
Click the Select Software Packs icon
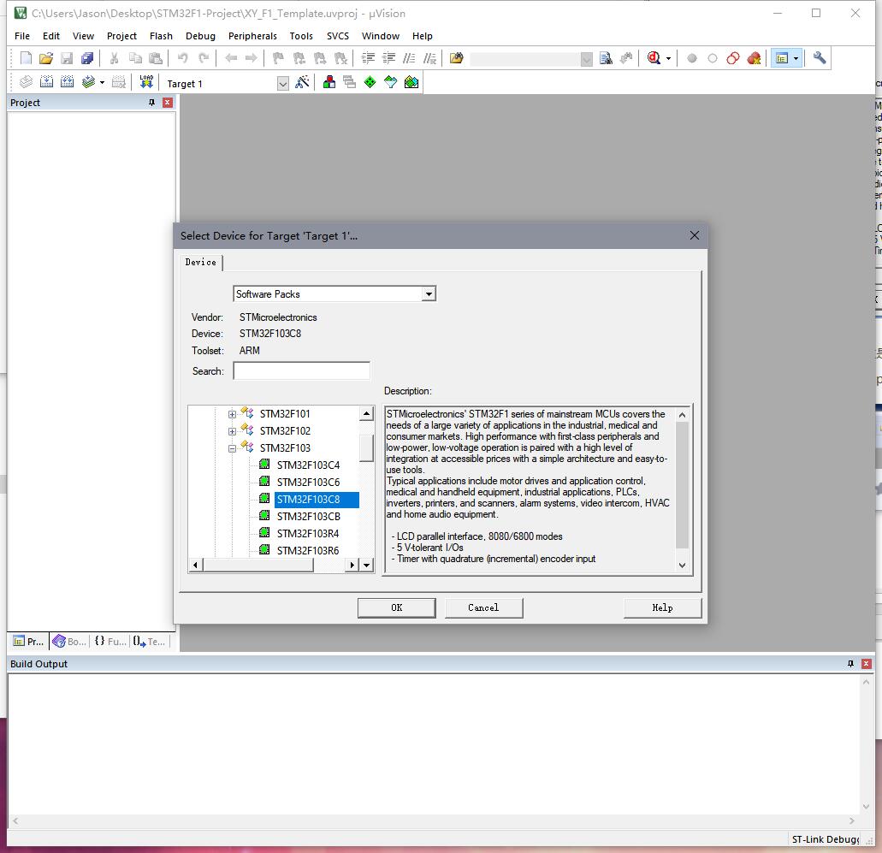390,82
